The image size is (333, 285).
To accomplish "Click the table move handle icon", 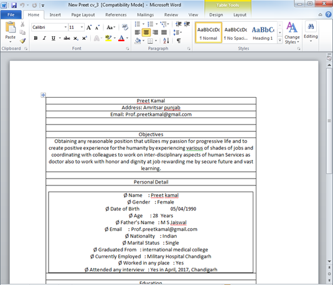I will click(x=43, y=95).
